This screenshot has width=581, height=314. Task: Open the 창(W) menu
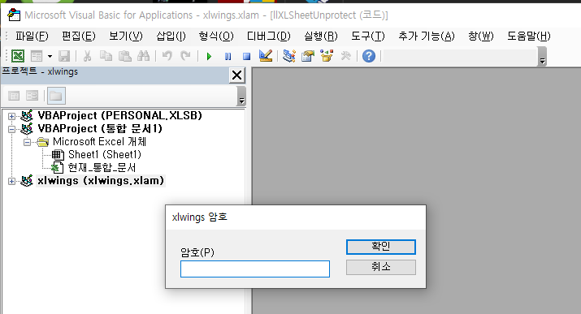click(480, 37)
